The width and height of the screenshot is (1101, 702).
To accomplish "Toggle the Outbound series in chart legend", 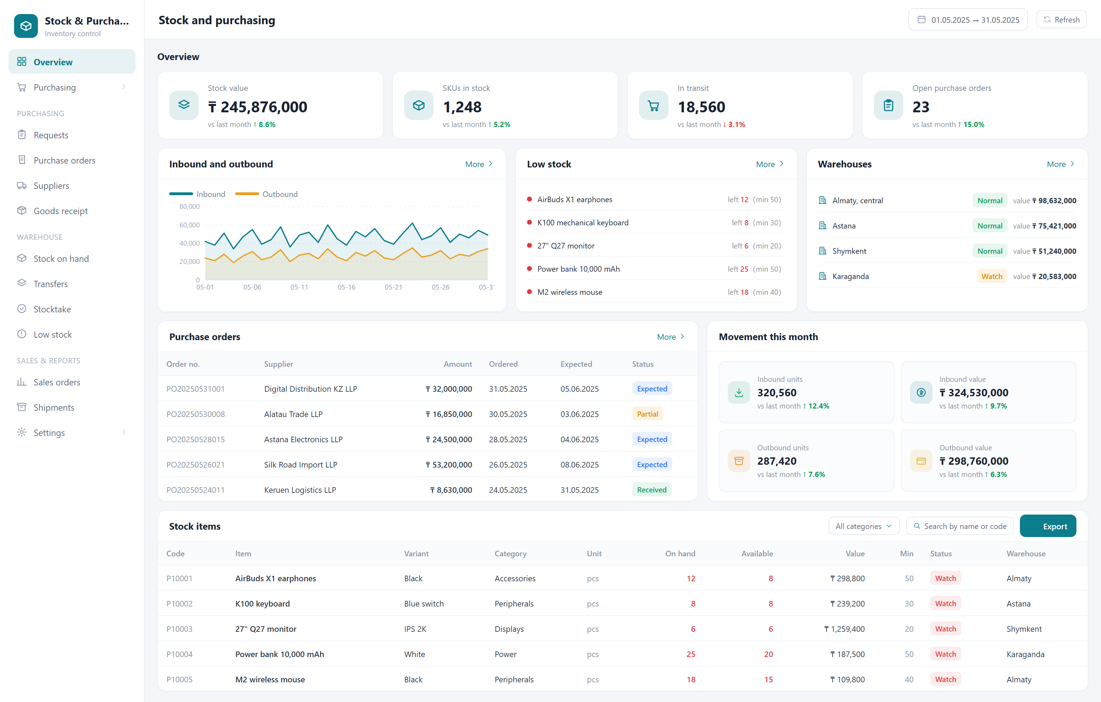I will [266, 194].
